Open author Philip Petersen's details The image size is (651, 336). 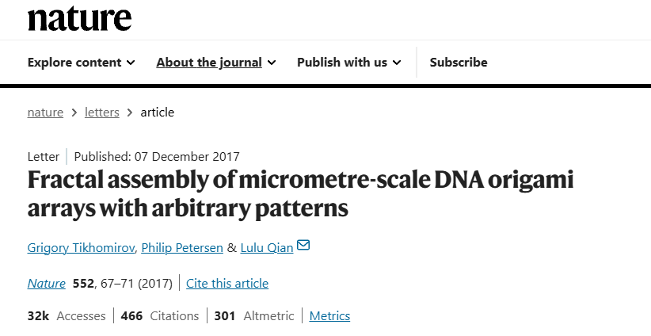tap(182, 248)
